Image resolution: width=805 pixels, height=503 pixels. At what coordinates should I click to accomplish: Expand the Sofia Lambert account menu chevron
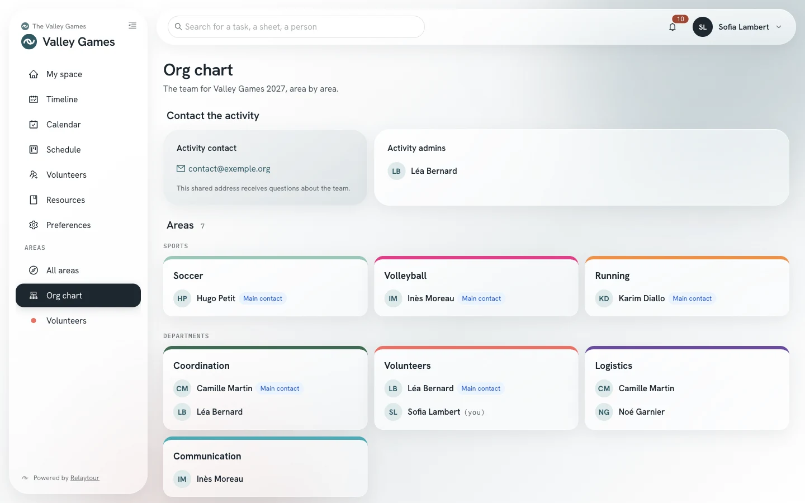779,27
